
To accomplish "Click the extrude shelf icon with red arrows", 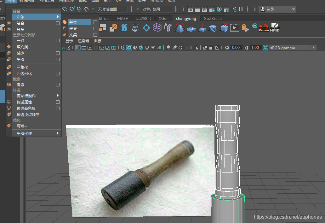I will (180, 28).
